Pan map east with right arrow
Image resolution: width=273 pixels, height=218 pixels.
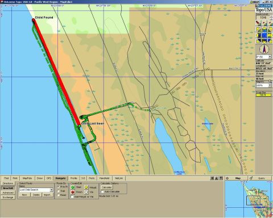[270, 35]
